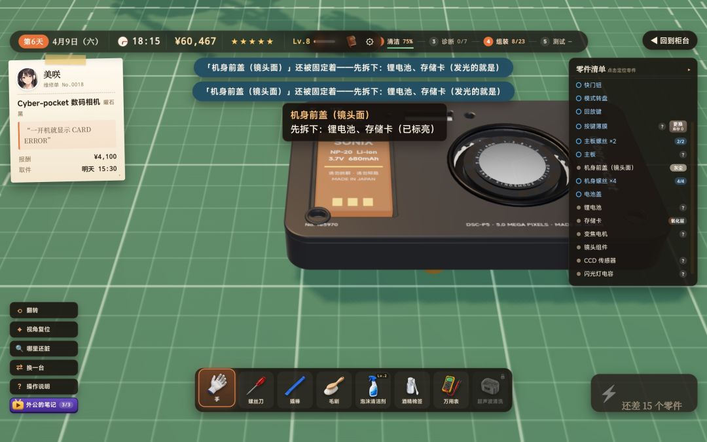
Task: Toggle the 快门钮 part circle
Action: coord(579,84)
